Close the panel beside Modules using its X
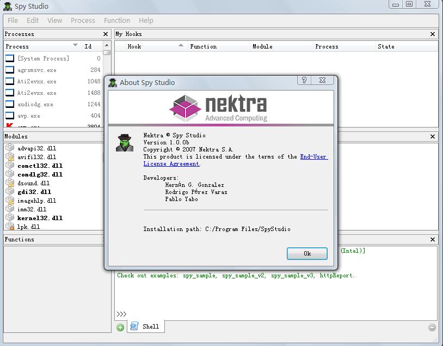 pos(433,136)
